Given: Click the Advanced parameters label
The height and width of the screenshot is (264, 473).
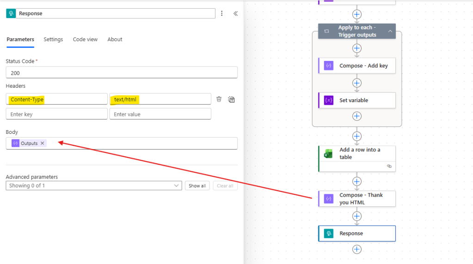Looking at the screenshot, I should (32, 177).
